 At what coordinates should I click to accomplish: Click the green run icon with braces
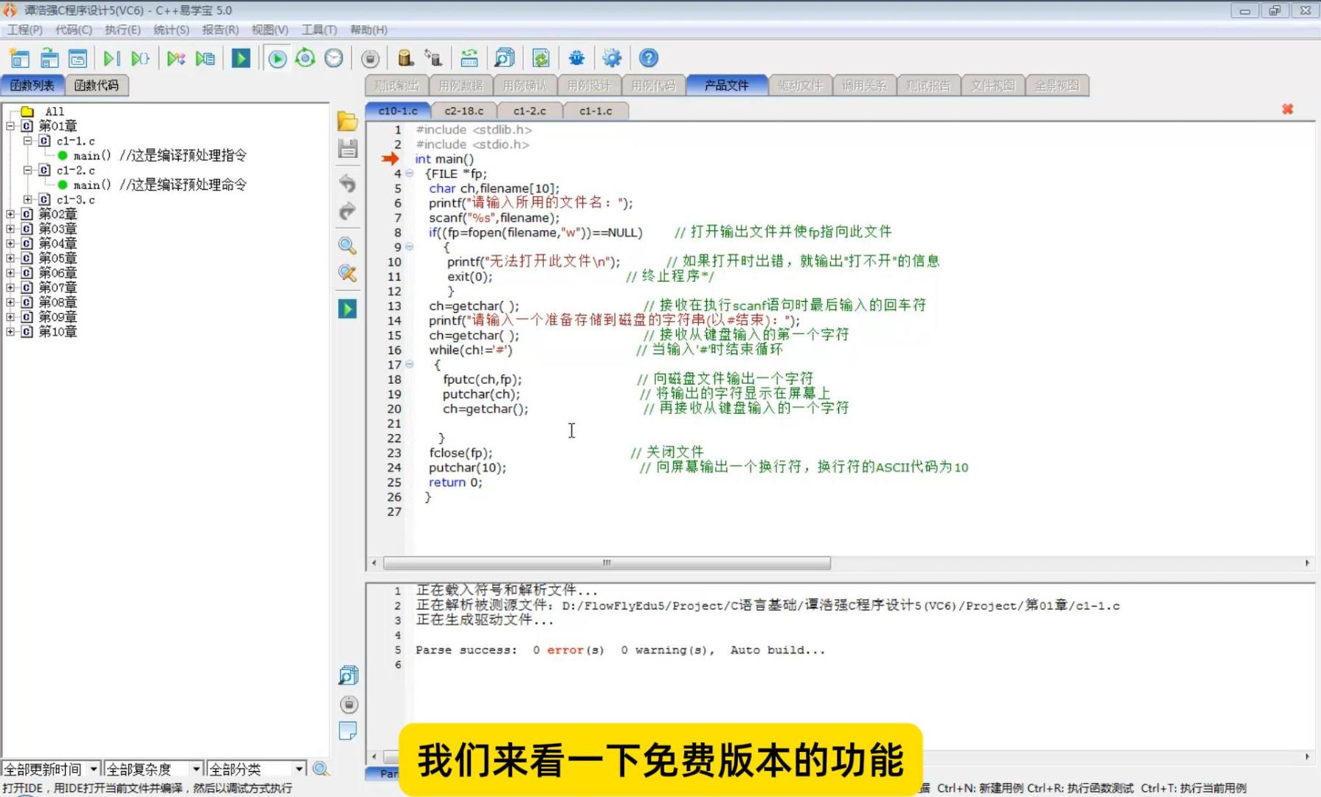[x=139, y=58]
